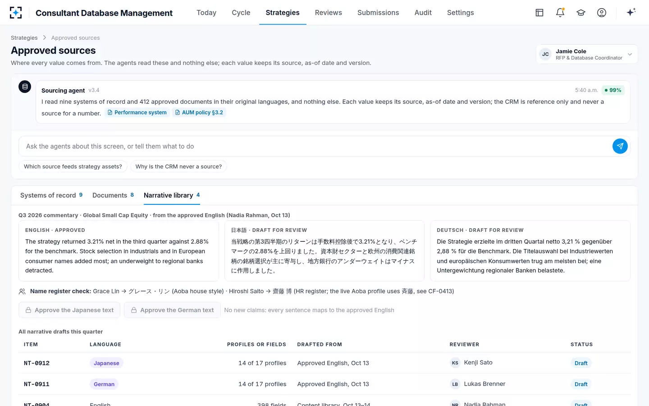Click the Japanese draft for review card
This screenshot has height=406, width=649.
pos(324,251)
